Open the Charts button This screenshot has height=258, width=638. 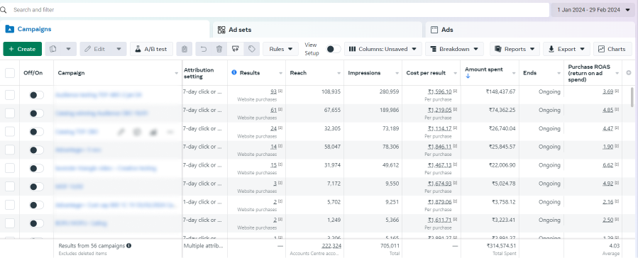click(x=612, y=49)
